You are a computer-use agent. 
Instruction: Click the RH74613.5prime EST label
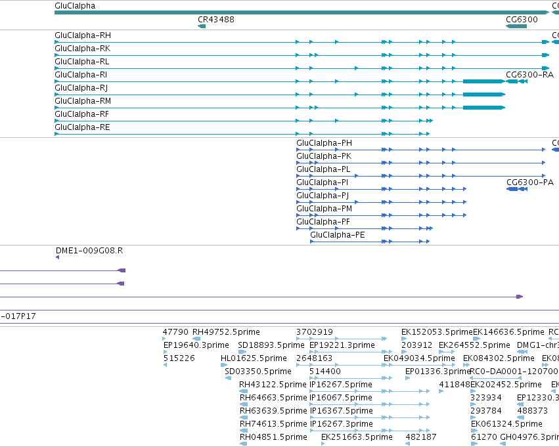[x=273, y=424]
